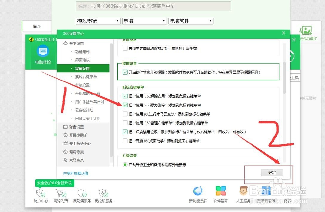Open 防护中心 shield icon
Screen dimensions: 325x212
tap(41, 193)
